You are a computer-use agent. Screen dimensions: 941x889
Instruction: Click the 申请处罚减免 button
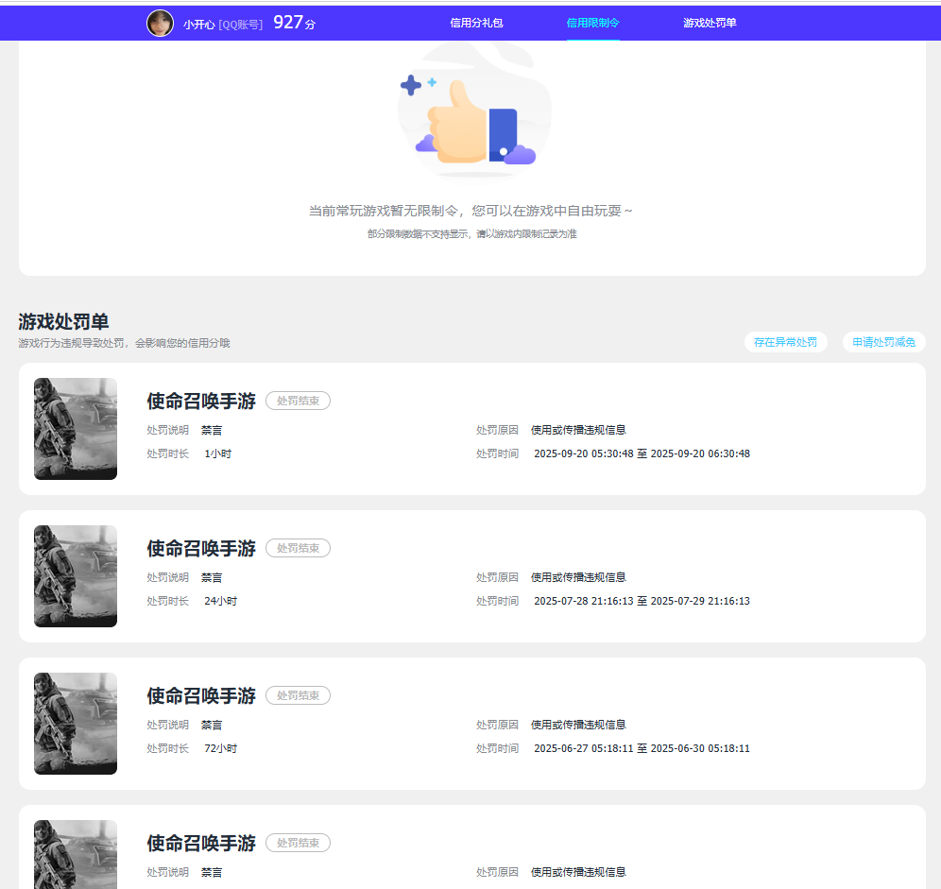pos(884,342)
